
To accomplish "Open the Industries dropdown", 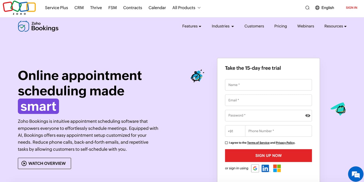I will click(223, 26).
